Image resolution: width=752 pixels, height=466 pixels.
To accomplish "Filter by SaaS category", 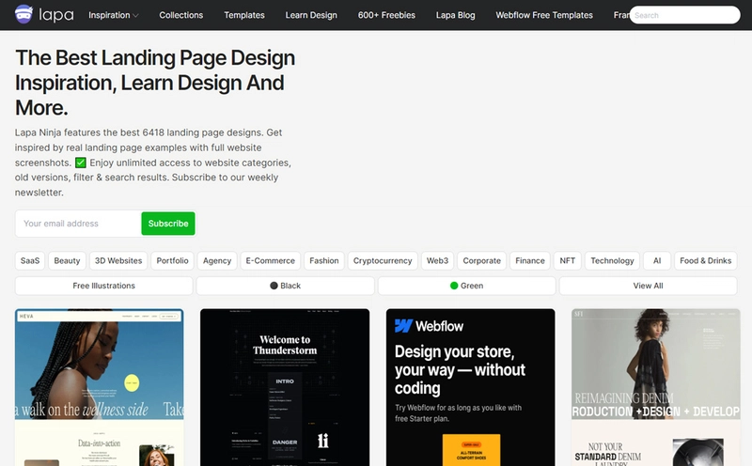I will 30,261.
